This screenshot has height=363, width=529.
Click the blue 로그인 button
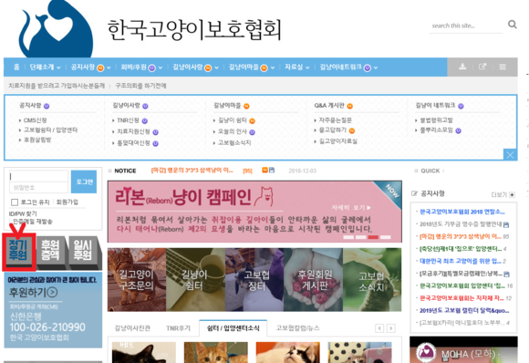(x=84, y=181)
